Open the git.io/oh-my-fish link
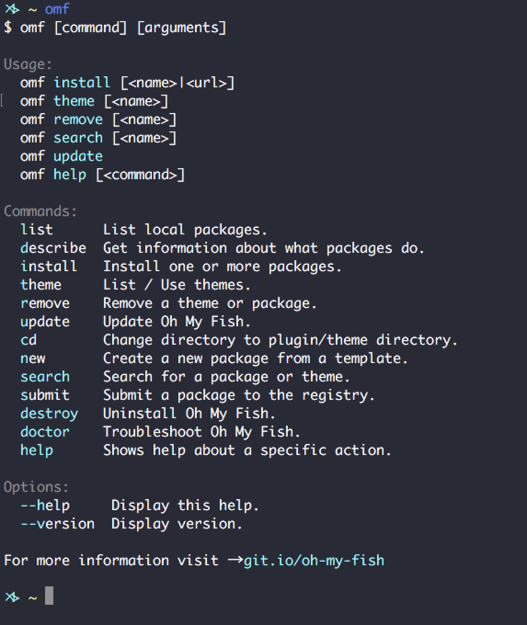 point(314,561)
